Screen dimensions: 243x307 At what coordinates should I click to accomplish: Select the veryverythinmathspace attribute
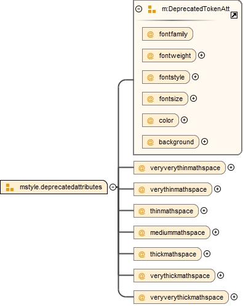click(180, 168)
